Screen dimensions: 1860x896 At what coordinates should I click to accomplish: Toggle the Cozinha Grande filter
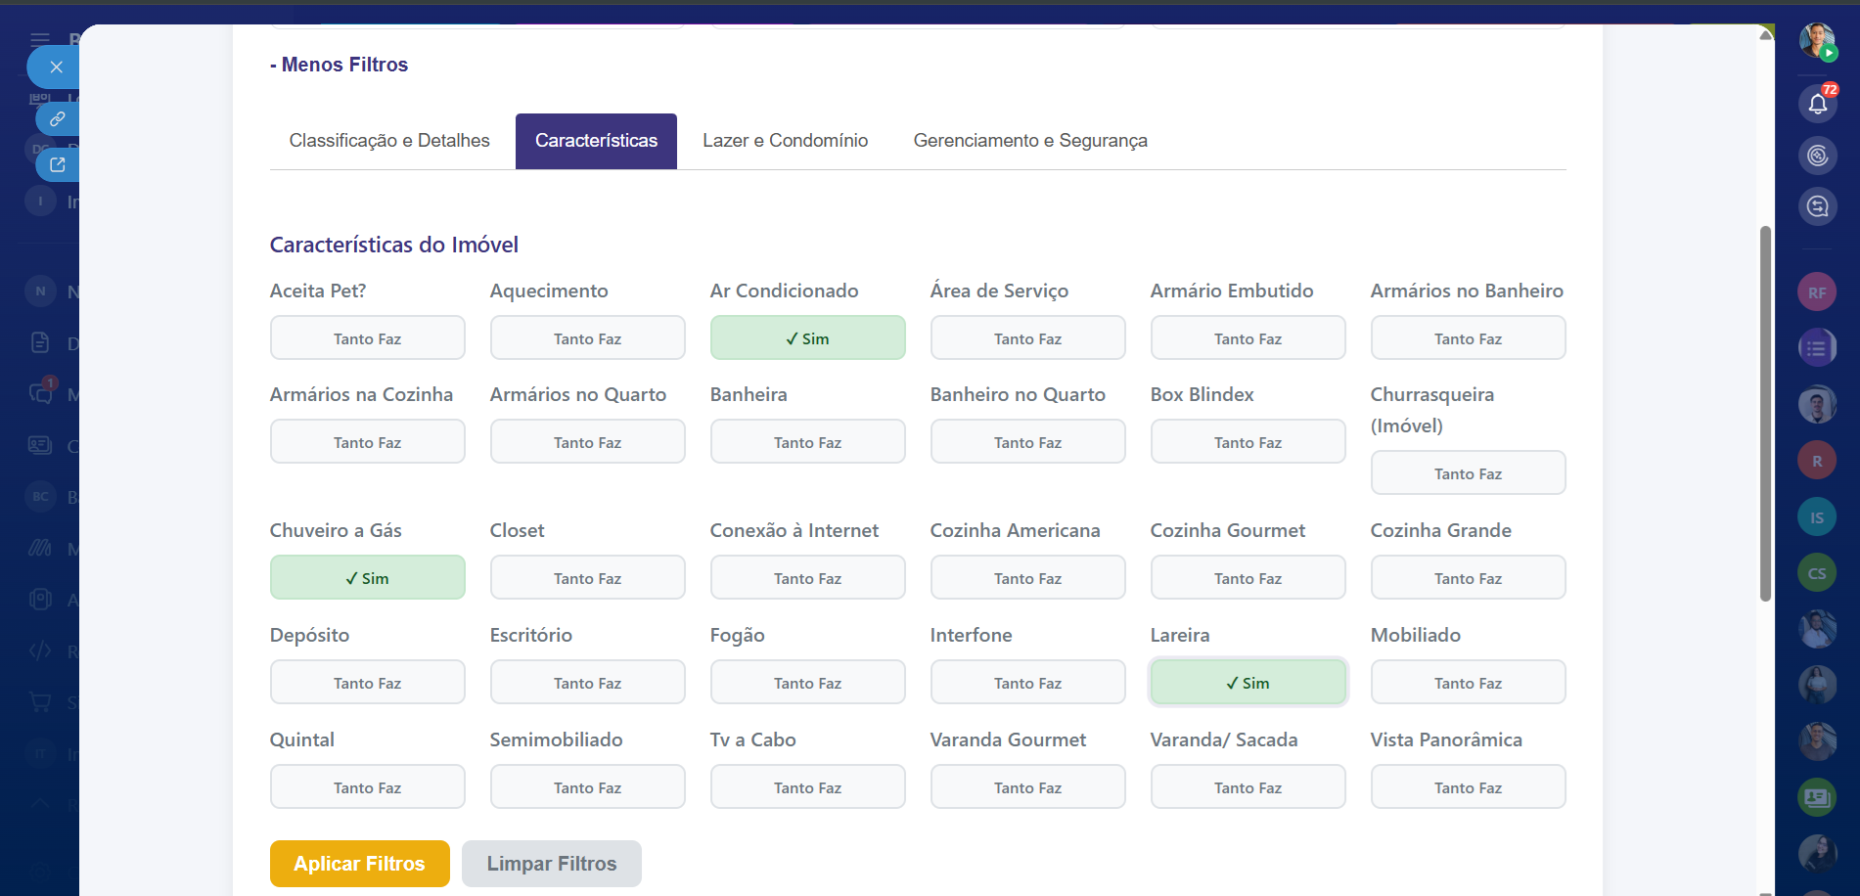[x=1469, y=578]
